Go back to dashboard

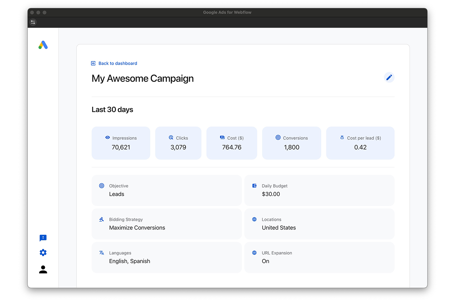point(114,63)
